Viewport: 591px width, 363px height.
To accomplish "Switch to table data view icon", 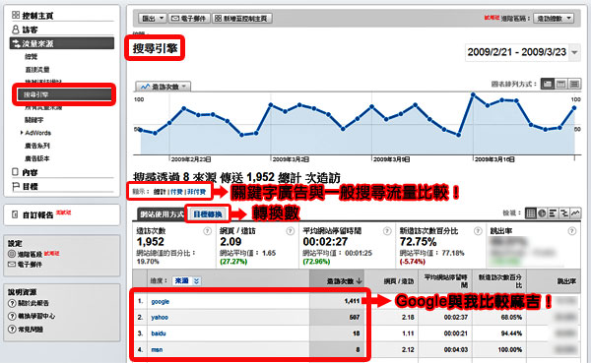I will point(530,213).
